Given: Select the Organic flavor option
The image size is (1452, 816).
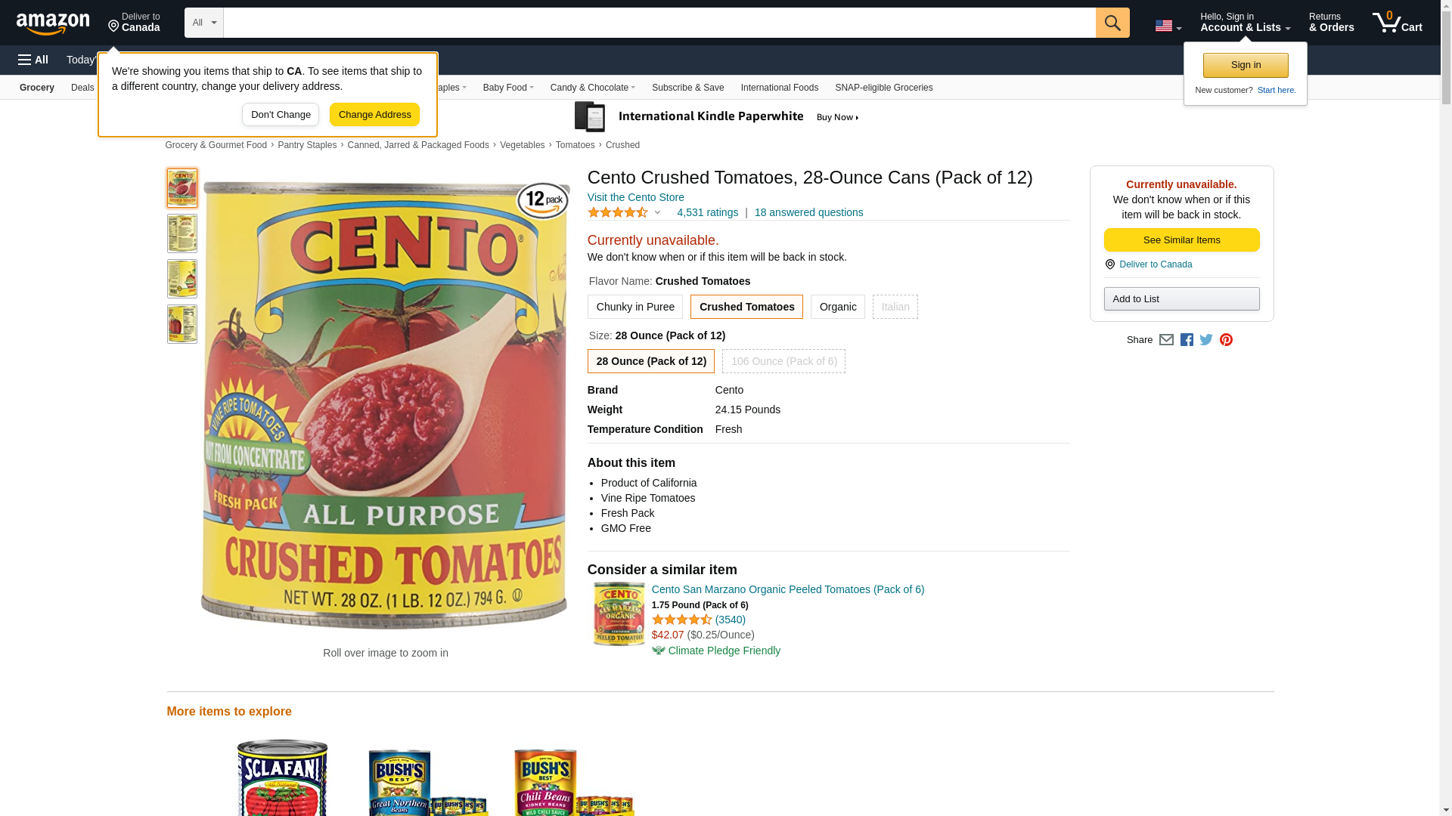Looking at the screenshot, I should tap(837, 307).
